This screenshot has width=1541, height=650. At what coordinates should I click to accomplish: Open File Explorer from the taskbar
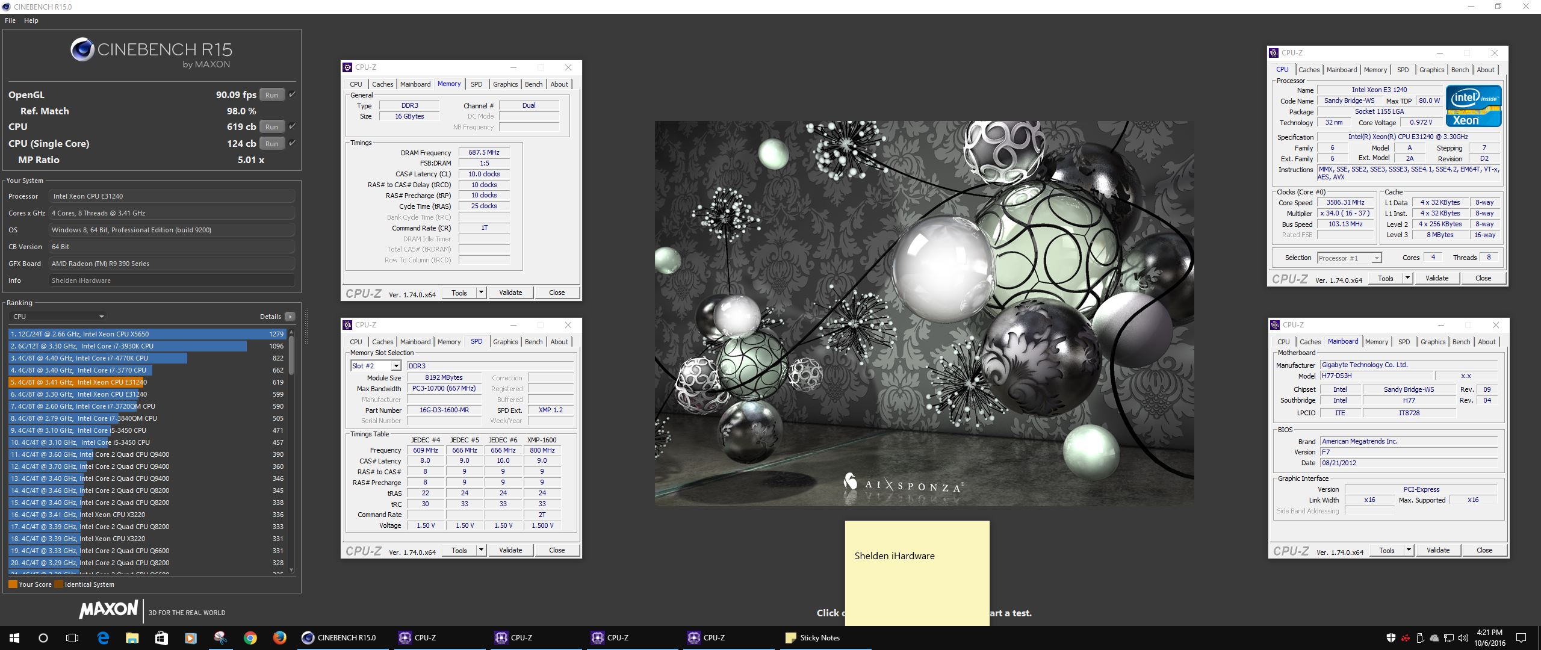[132, 638]
